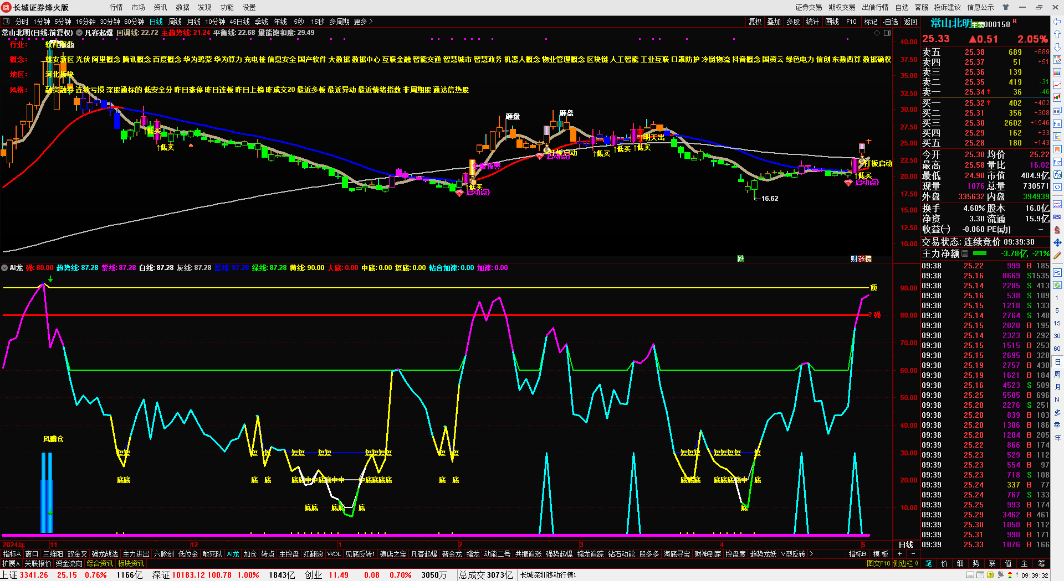The height and width of the screenshot is (581, 1064).
Task: Click the plus zoom button beside 模板
Action: pos(899,554)
